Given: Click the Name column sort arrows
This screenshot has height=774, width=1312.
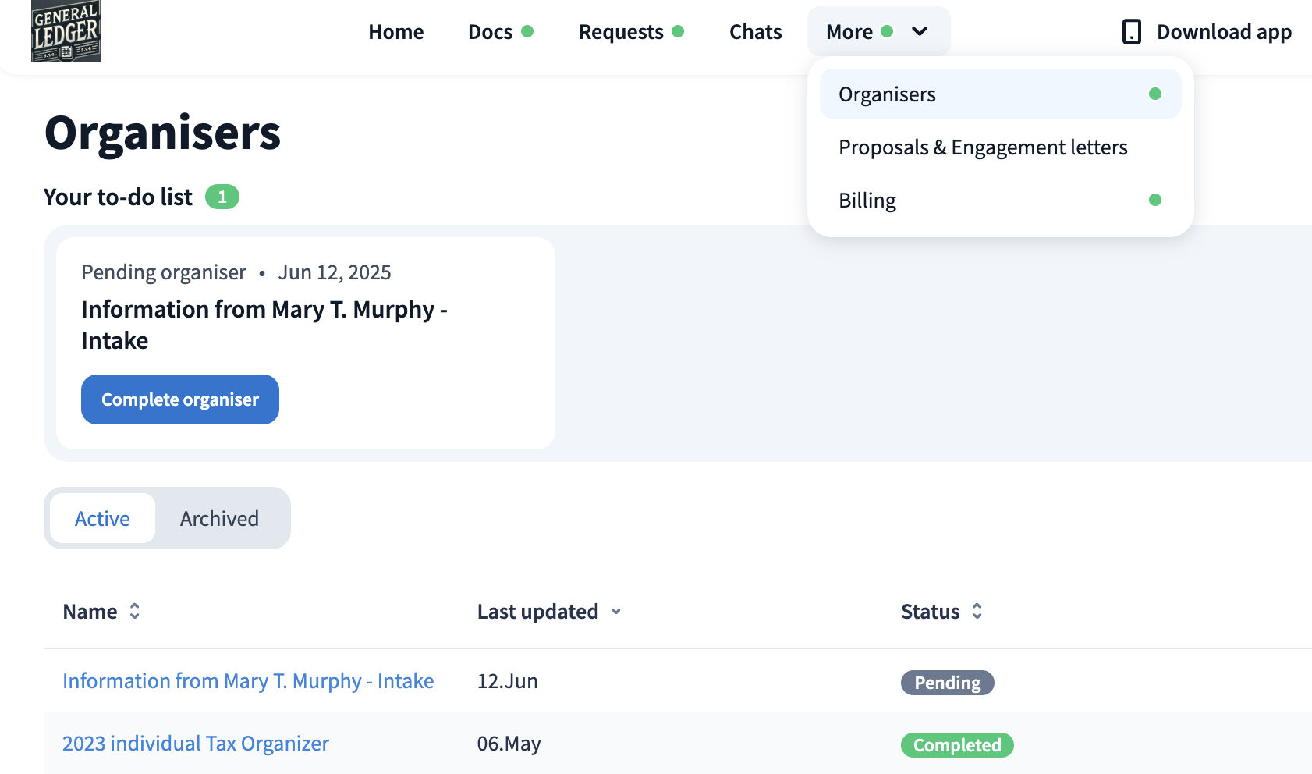Looking at the screenshot, I should click(135, 611).
